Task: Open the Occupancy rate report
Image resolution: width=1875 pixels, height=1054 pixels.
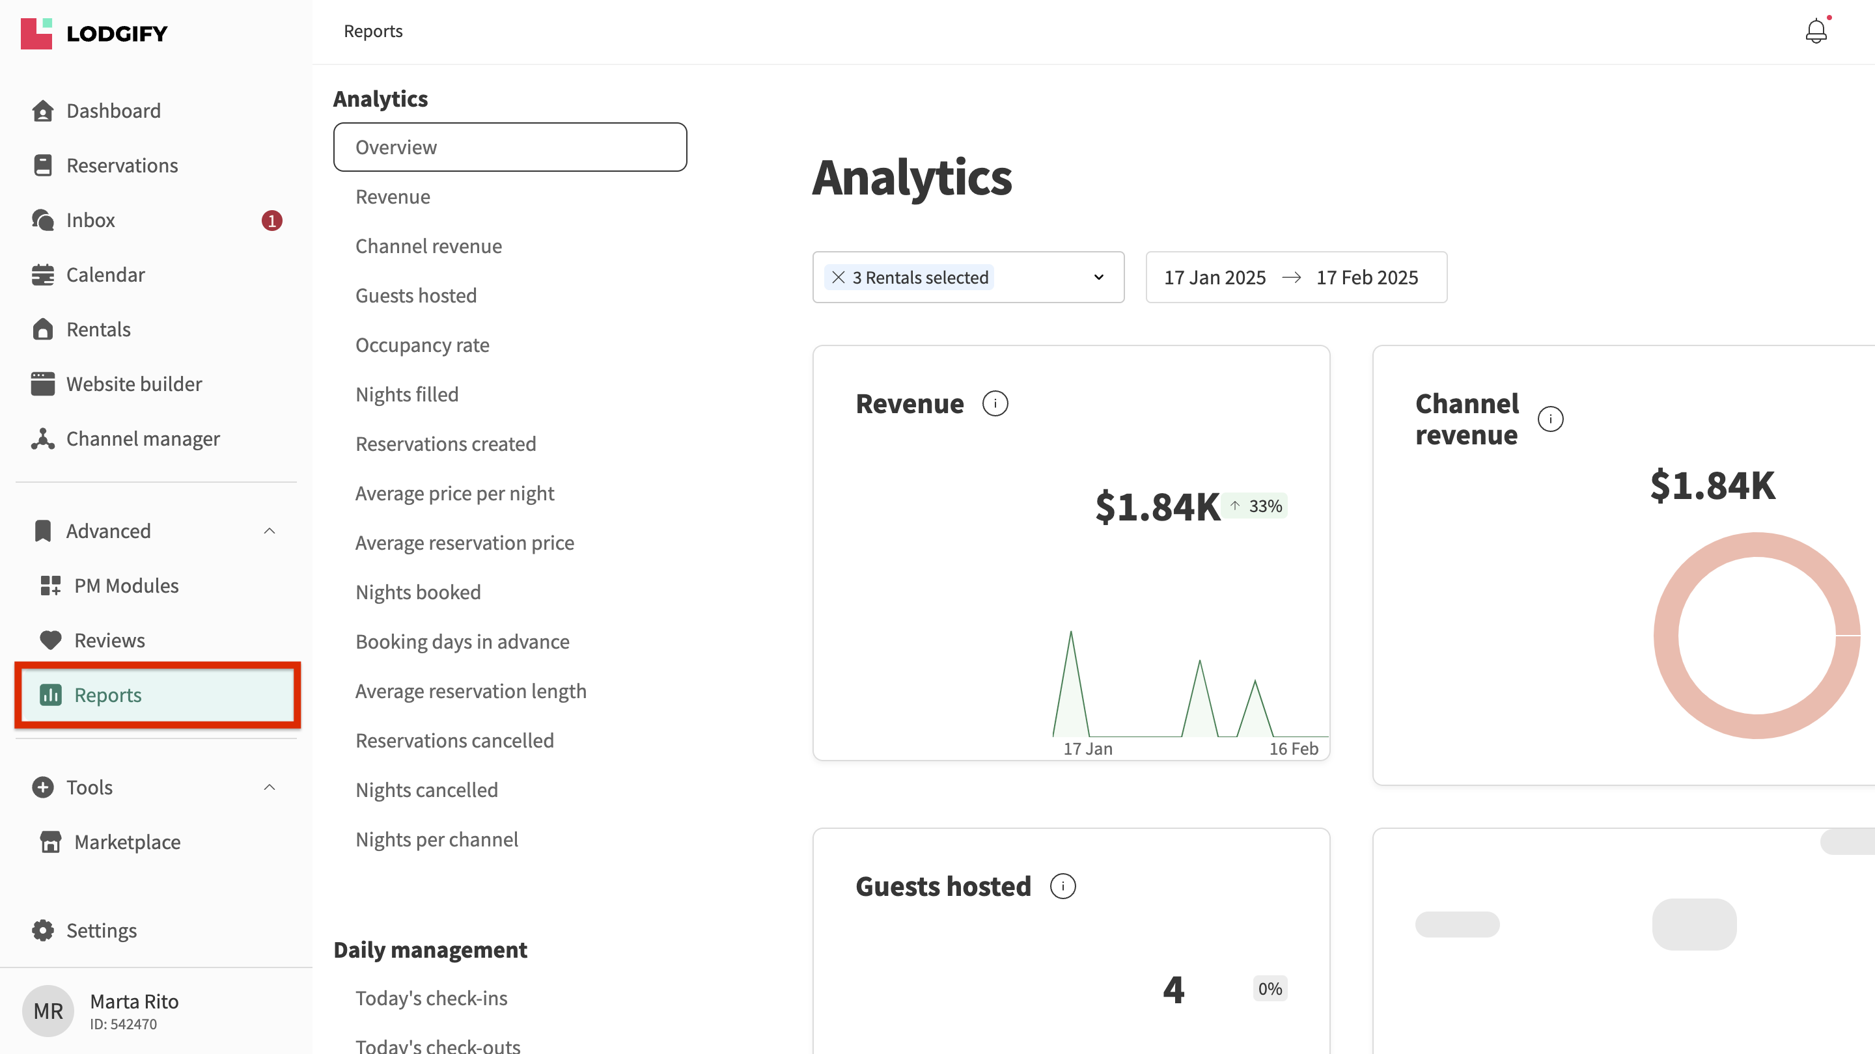Action: (422, 345)
